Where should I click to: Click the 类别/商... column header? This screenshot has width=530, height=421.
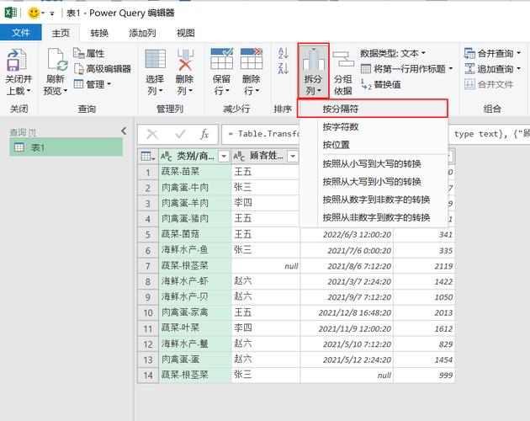tap(195, 157)
